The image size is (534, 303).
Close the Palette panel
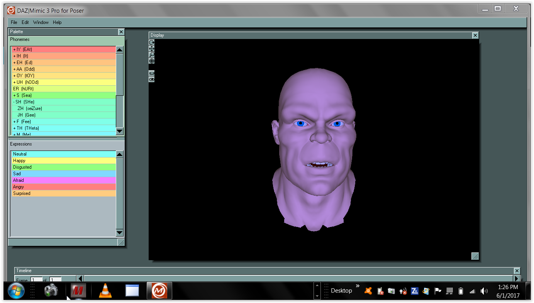click(121, 32)
